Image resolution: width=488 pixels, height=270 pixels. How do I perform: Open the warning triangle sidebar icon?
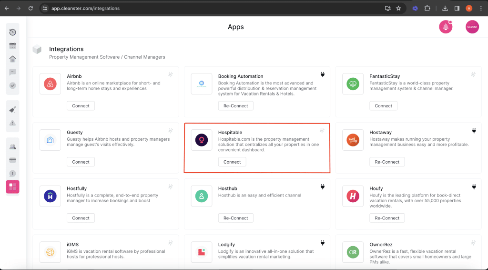point(12,123)
